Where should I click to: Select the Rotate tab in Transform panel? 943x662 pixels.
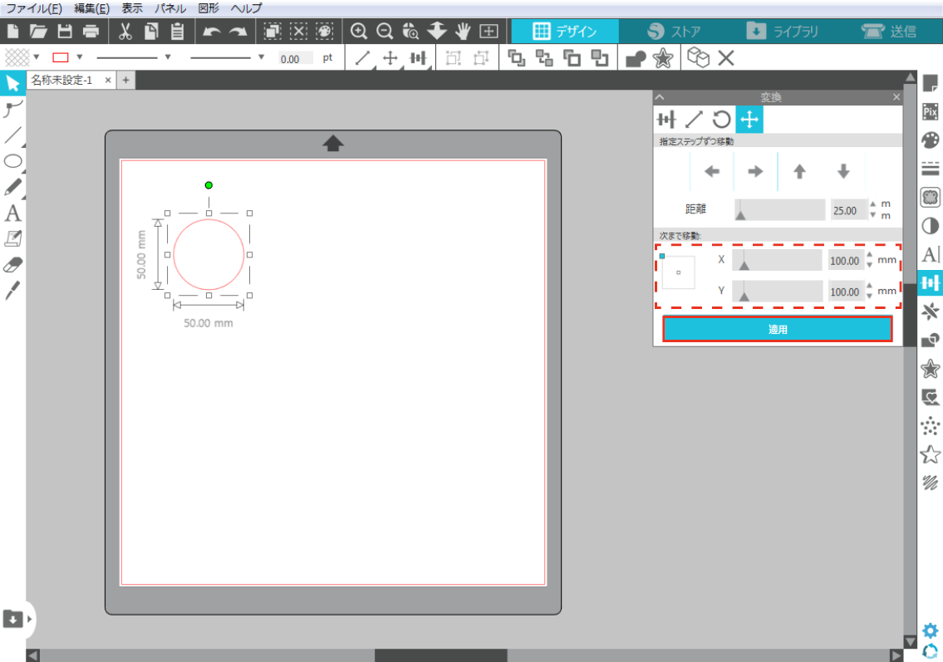(x=721, y=120)
